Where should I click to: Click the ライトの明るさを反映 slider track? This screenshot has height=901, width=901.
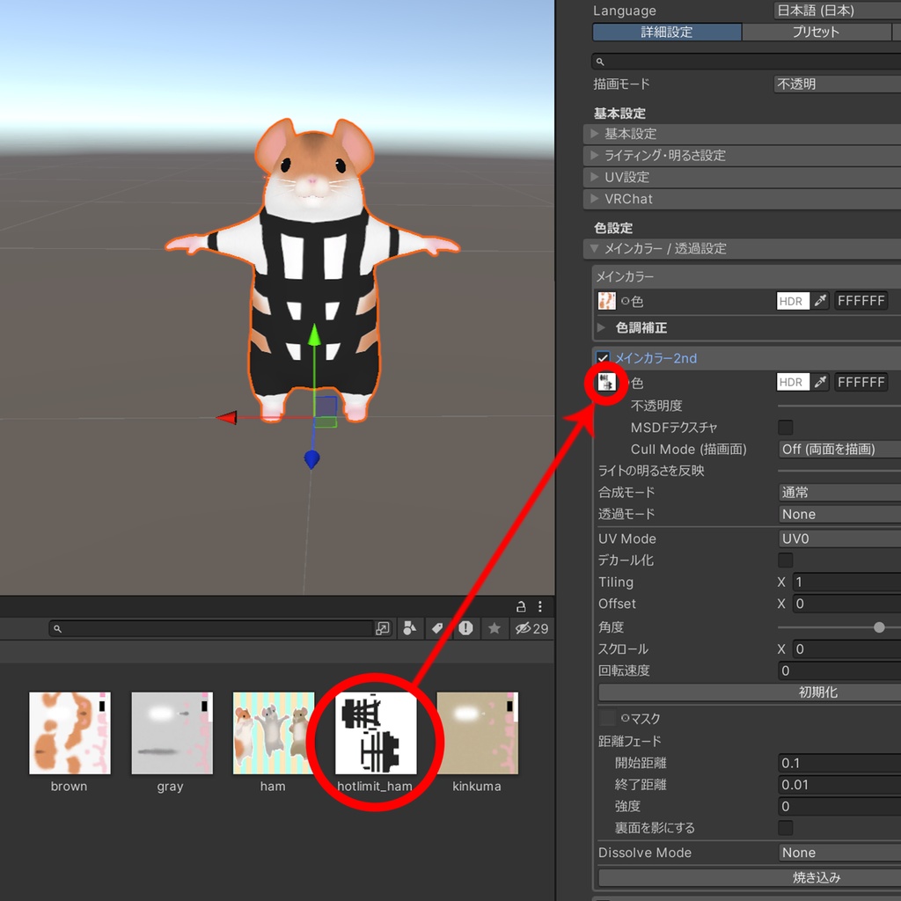click(x=839, y=471)
